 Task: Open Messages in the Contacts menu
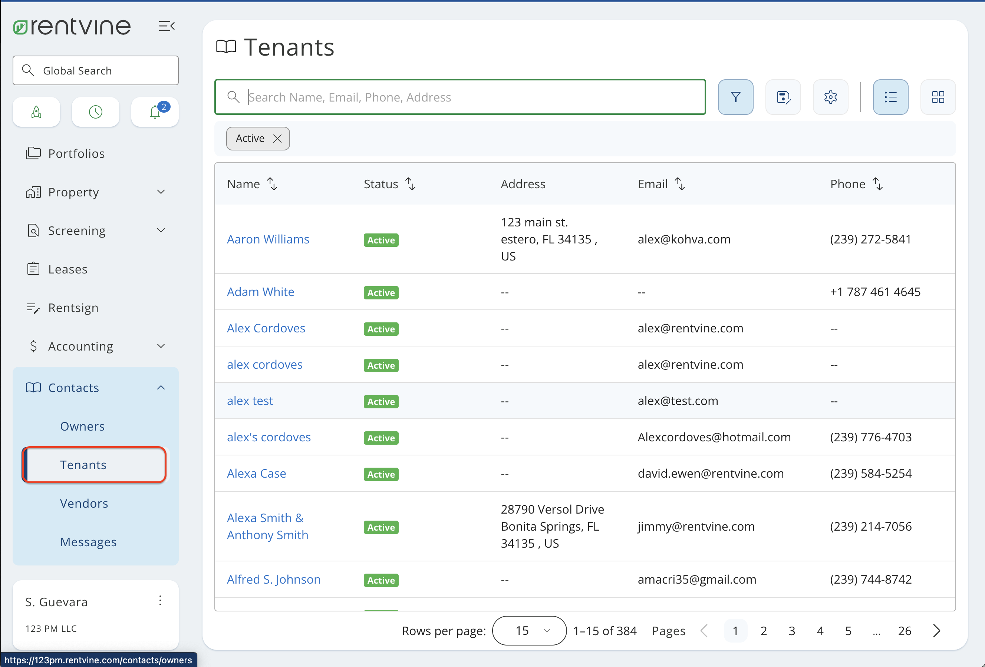tap(88, 542)
